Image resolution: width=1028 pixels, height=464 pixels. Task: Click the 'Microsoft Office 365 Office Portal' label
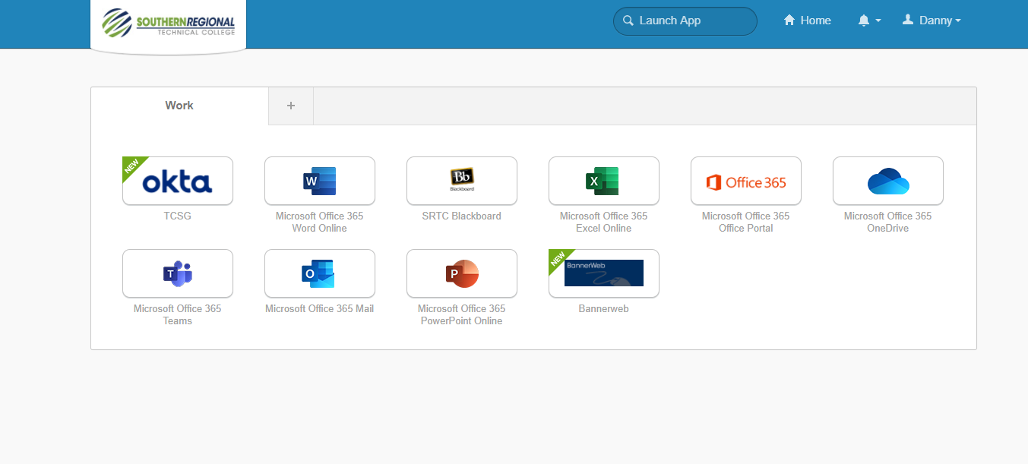click(x=746, y=222)
